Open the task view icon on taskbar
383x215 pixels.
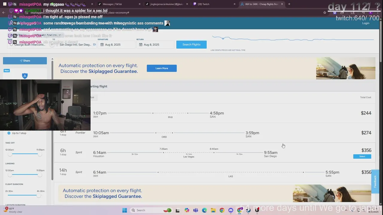(x=177, y=210)
